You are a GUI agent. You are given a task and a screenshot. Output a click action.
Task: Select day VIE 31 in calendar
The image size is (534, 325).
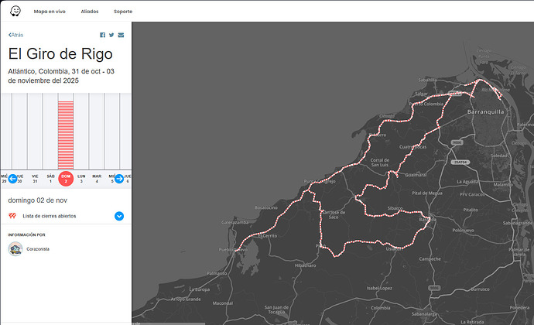[x=35, y=179]
